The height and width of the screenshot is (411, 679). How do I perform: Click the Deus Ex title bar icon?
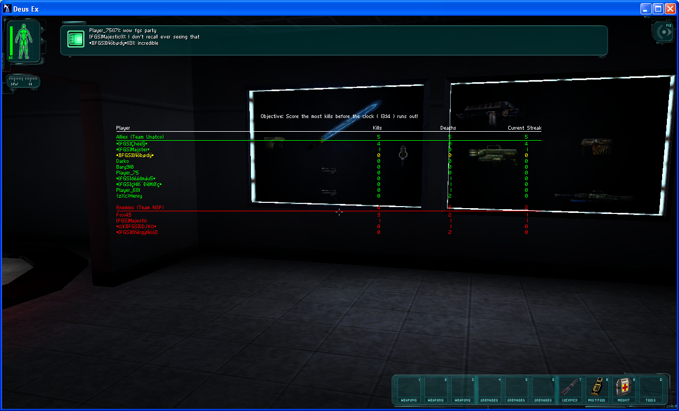pyautogui.click(x=7, y=8)
